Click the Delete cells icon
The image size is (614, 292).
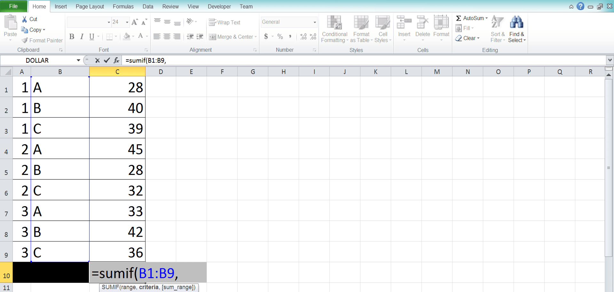[422, 23]
